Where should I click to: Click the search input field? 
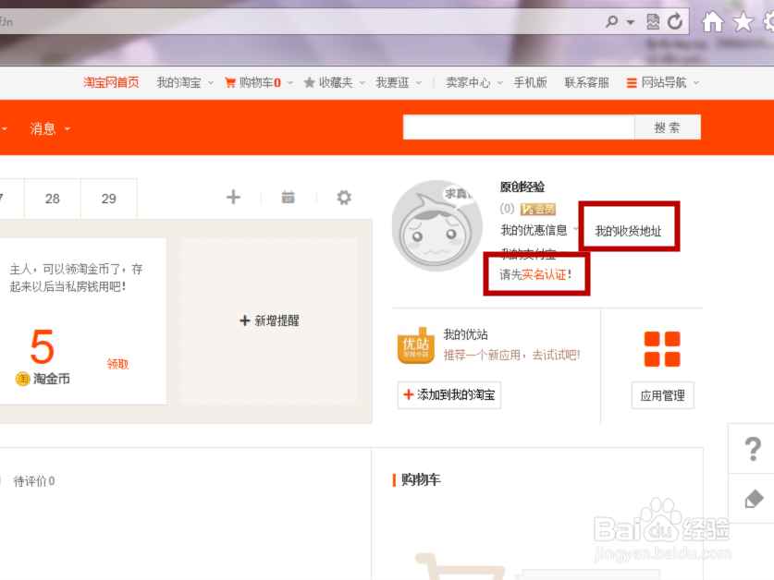point(518,127)
